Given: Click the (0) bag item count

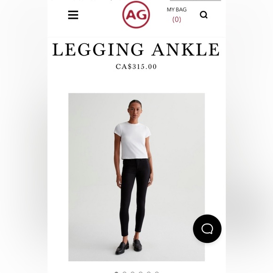Looking at the screenshot, I should (177, 19).
